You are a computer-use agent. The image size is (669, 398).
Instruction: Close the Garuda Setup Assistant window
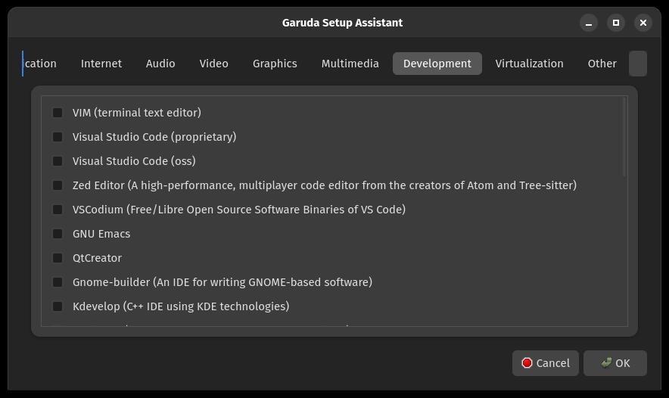pos(643,23)
